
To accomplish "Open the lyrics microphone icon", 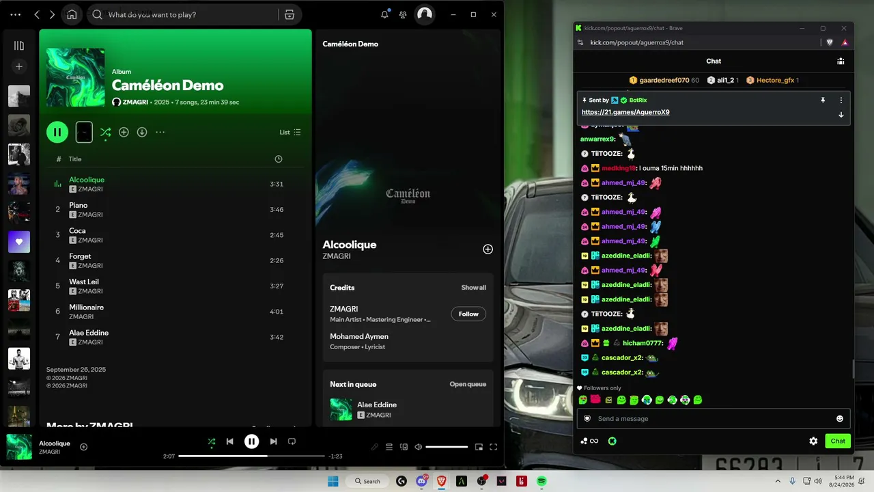I will 374,447.
